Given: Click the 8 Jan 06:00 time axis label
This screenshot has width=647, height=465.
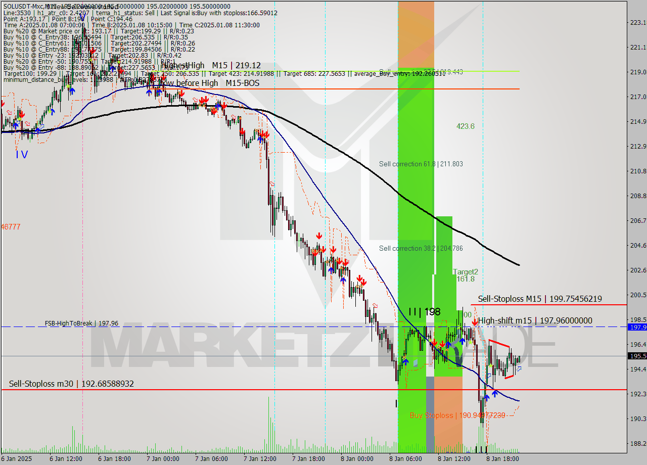Looking at the screenshot, I should click(405, 459).
